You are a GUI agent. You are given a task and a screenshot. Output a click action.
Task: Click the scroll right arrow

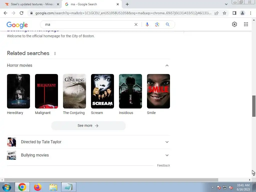(x=250, y=180)
